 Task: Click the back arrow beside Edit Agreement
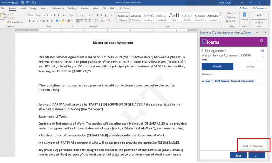(202, 50)
